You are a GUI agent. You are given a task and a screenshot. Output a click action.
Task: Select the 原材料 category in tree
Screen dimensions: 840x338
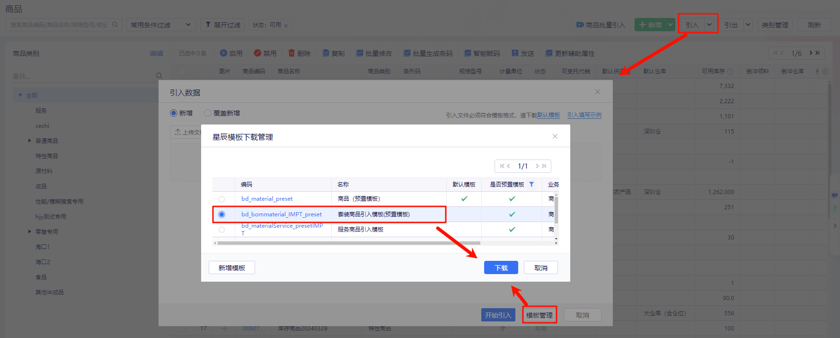point(44,171)
